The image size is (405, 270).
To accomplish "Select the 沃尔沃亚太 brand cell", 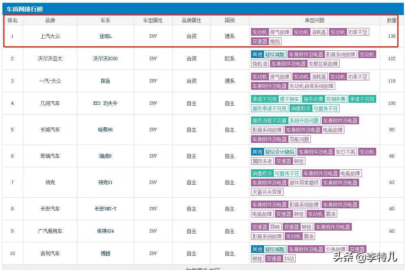I will (50, 58).
